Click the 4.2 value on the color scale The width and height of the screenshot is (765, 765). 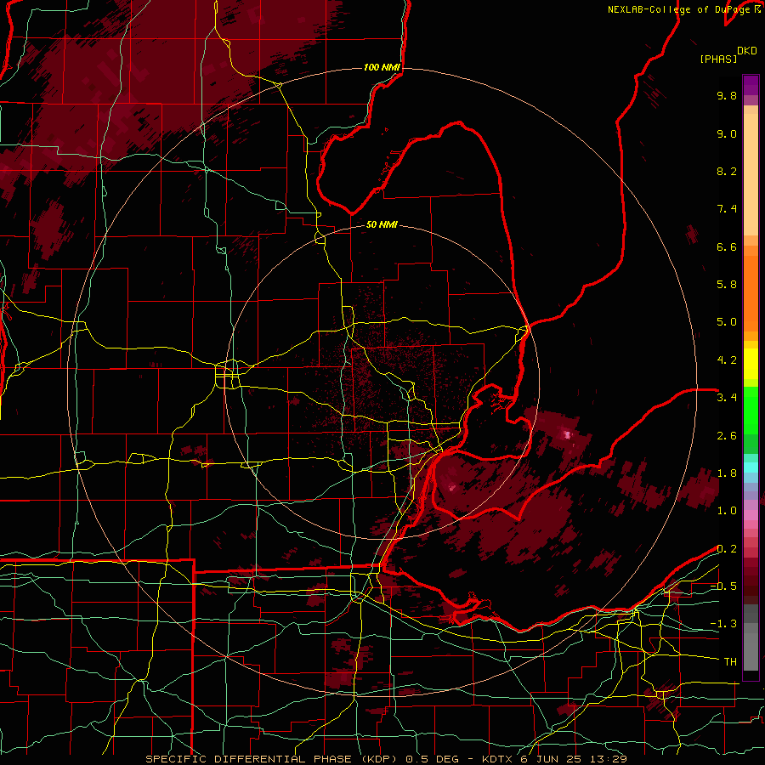[727, 360]
